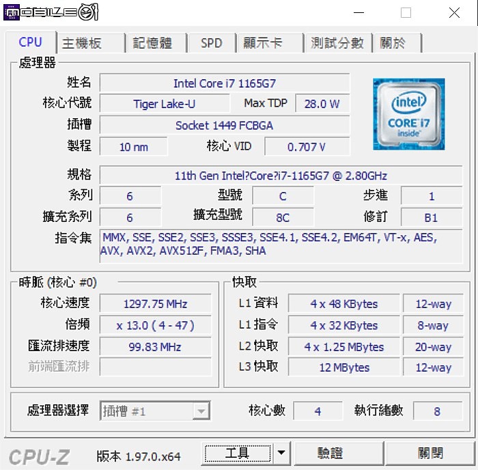The width and height of the screenshot is (478, 470).
Task: Click the instruction set list MMX, SSE
Action: click(281, 246)
